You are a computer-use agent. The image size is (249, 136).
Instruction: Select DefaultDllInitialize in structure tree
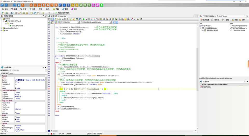coord(17,26)
